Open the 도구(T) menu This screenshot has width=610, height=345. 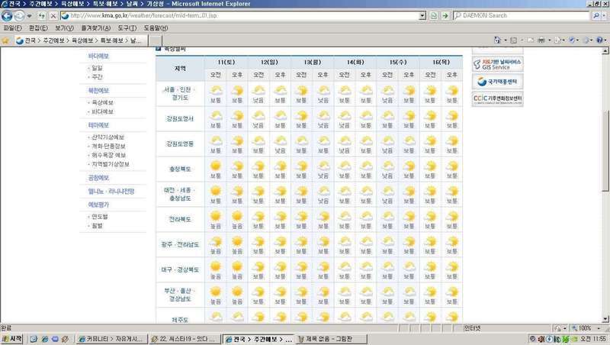[127, 28]
